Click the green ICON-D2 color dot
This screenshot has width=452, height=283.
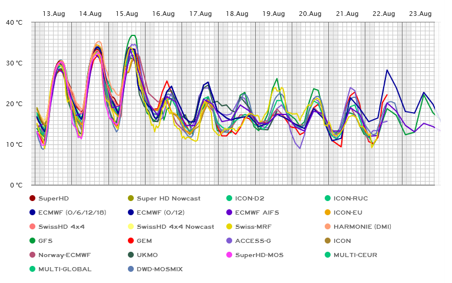tap(229, 198)
